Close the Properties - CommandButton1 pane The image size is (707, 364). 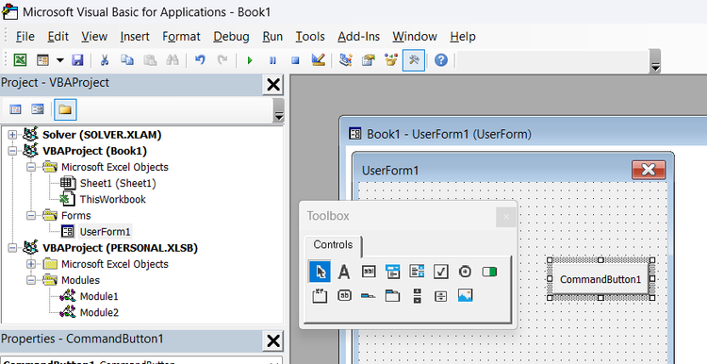point(273,341)
